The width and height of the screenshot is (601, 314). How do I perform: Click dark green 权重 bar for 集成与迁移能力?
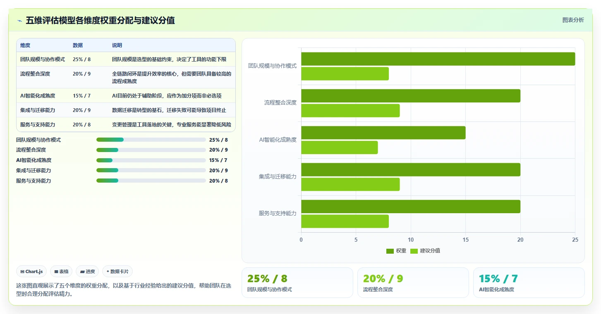[x=411, y=169]
